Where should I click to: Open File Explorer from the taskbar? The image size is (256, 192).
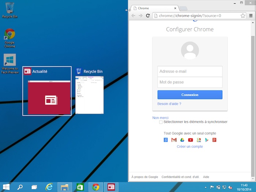65,187
